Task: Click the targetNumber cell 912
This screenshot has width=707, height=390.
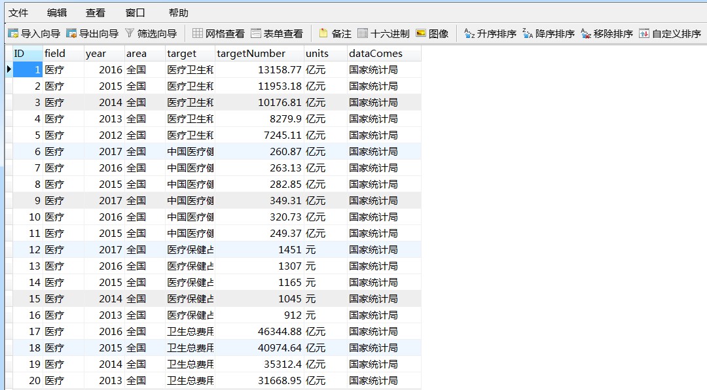Action: [x=260, y=315]
